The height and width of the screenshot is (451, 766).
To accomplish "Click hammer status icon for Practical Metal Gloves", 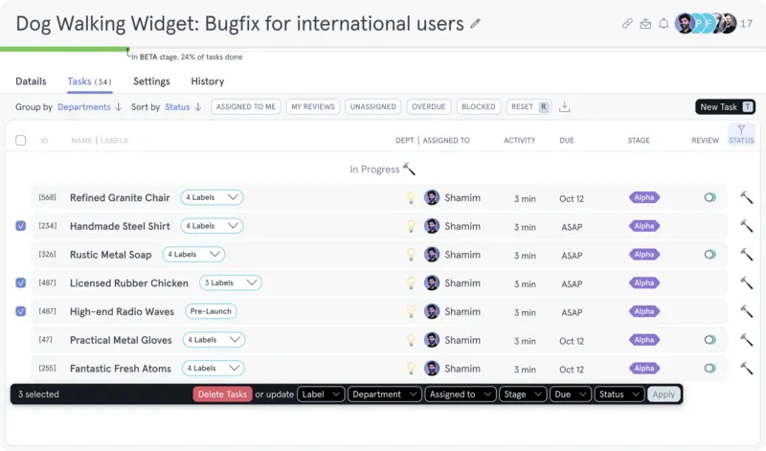I will (x=746, y=340).
